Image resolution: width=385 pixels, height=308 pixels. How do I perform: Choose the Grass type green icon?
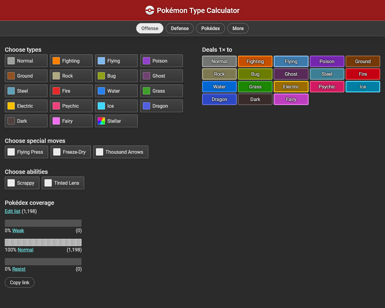coord(146,91)
